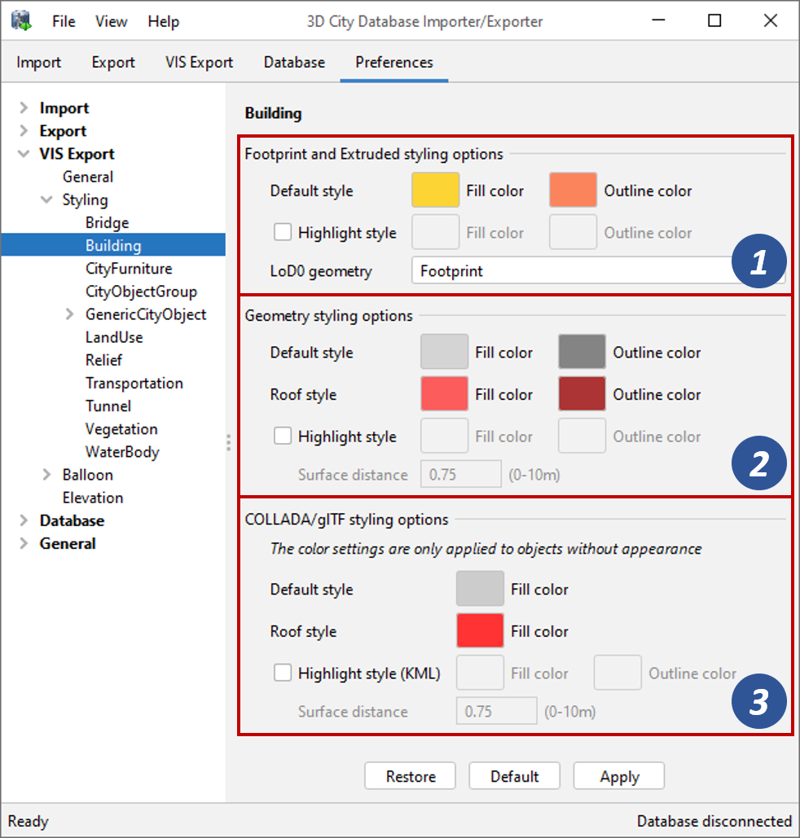
Task: Select Bridge in the styling tree
Action: (107, 223)
